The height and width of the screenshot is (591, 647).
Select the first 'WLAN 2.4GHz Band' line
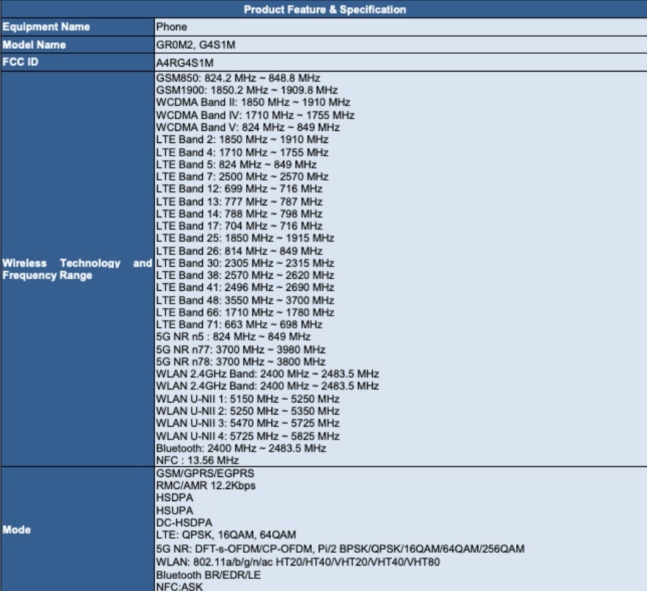267,374
